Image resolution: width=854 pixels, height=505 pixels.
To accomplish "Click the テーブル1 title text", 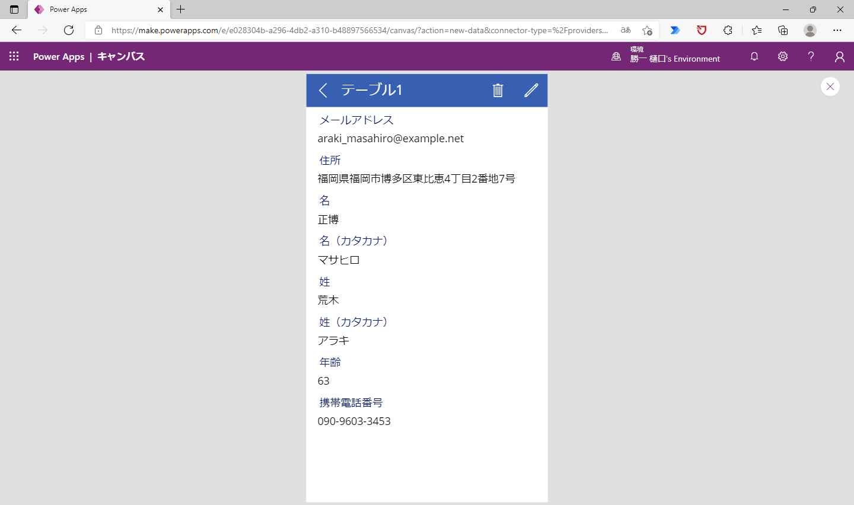I will tap(372, 90).
